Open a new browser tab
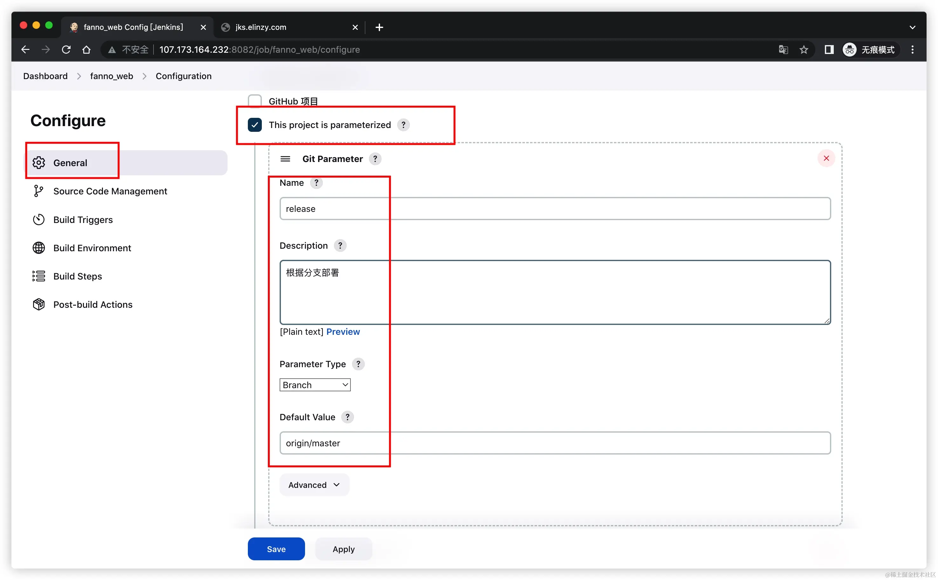 click(x=379, y=27)
